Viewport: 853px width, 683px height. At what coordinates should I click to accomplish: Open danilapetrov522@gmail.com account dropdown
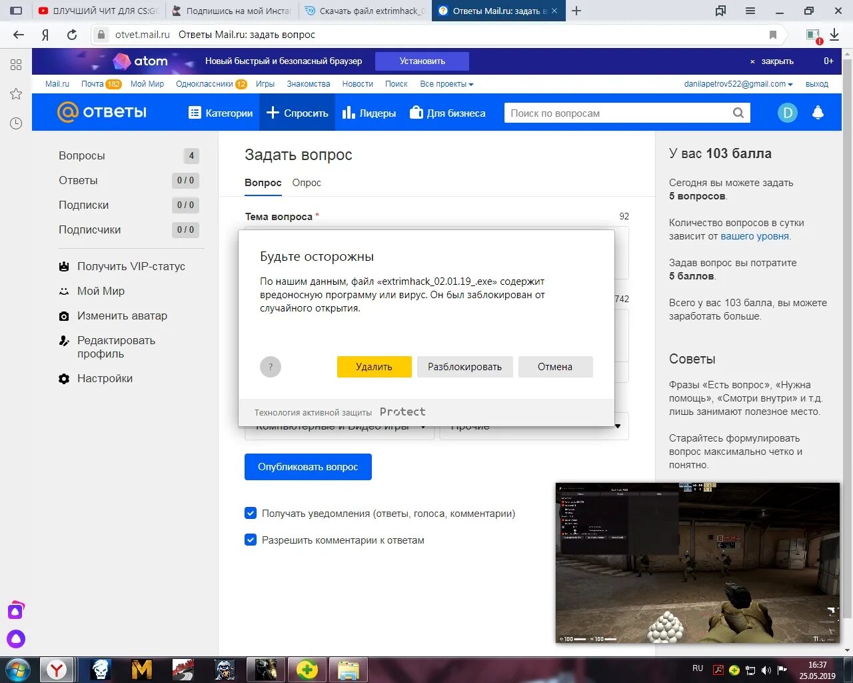pyautogui.click(x=738, y=84)
